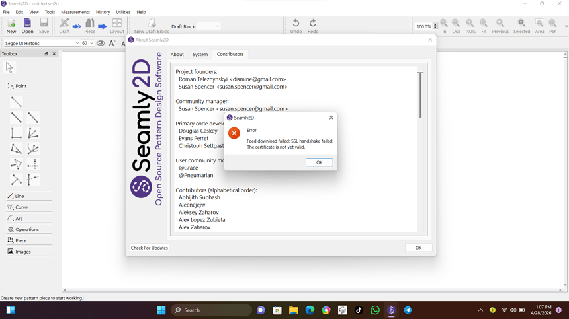Viewport: 569px width, 319px height.
Task: Expand the Piece section in Toolbox
Action: tap(29, 240)
